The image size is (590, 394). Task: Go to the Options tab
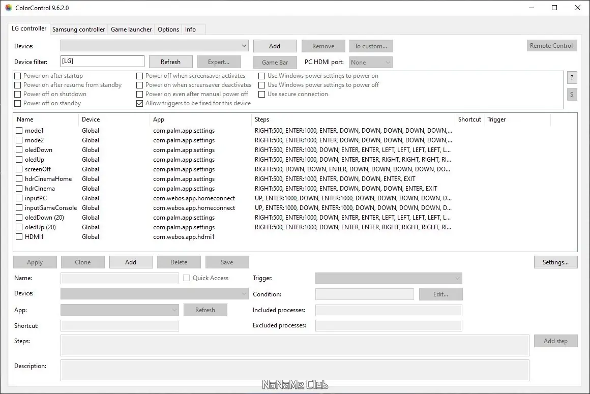pyautogui.click(x=168, y=29)
